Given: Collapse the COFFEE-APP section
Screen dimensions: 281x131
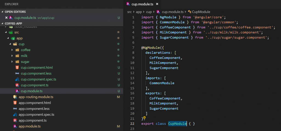Looking at the screenshot, I should pyautogui.click(x=2, y=24).
